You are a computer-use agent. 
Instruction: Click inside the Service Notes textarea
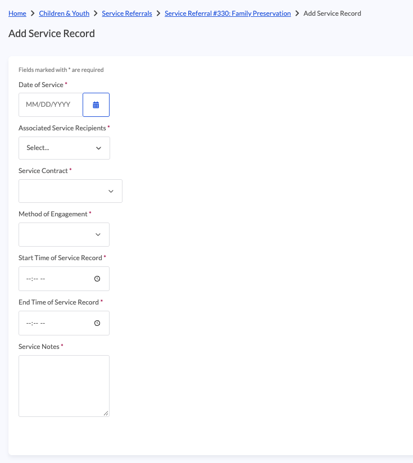click(64, 386)
